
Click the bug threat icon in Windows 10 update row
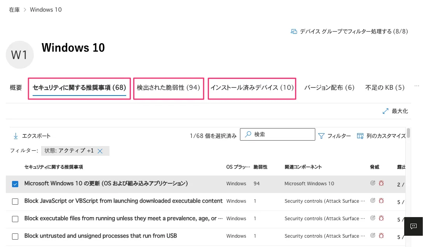(x=381, y=183)
